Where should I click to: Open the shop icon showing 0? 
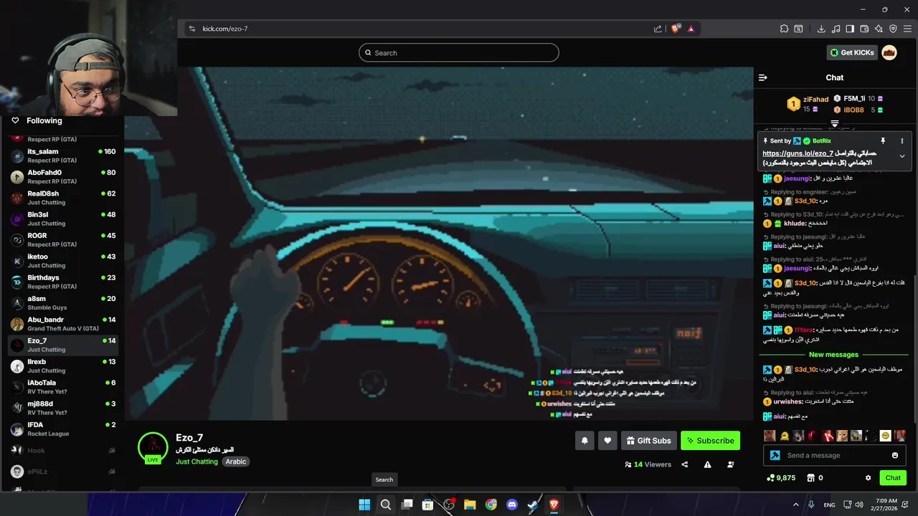815,478
